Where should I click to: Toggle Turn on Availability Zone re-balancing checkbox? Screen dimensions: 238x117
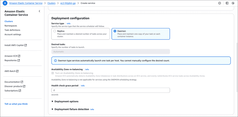click(53, 73)
